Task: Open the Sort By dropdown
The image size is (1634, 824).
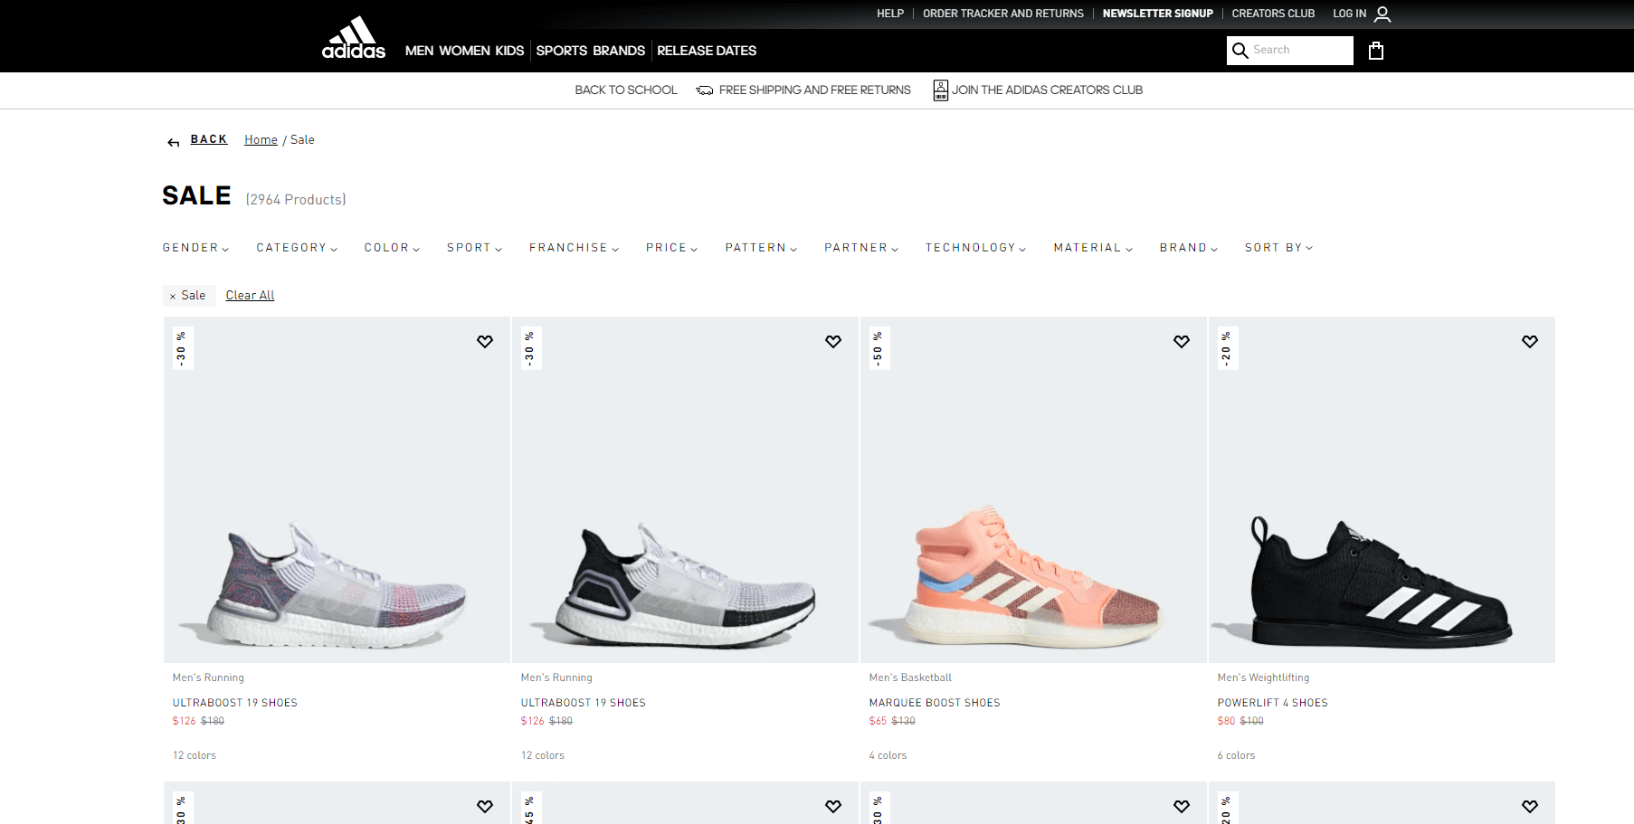Action: pyautogui.click(x=1279, y=248)
